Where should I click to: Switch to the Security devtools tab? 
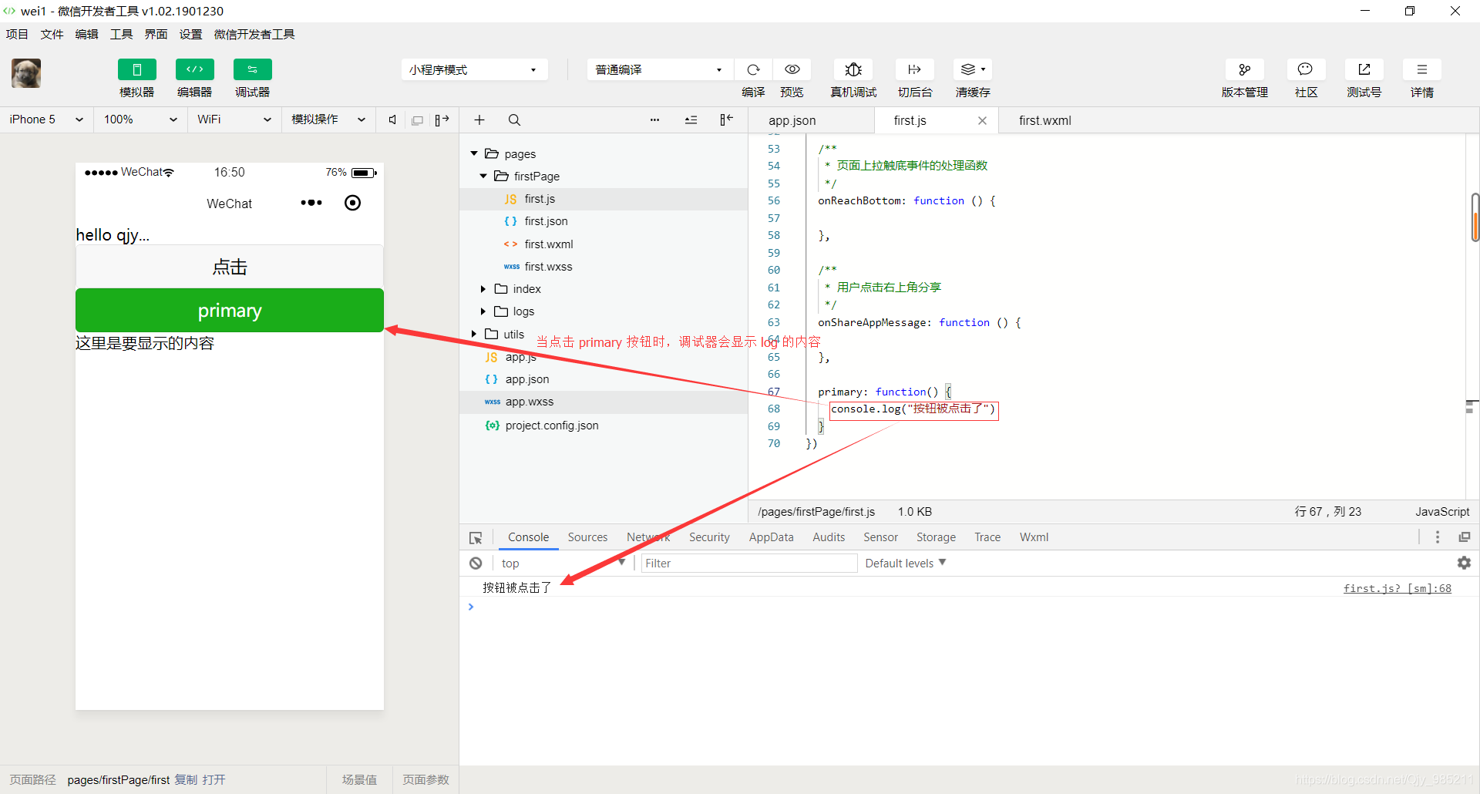click(x=709, y=537)
